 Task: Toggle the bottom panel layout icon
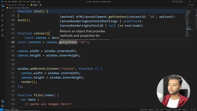click(x=176, y=2)
